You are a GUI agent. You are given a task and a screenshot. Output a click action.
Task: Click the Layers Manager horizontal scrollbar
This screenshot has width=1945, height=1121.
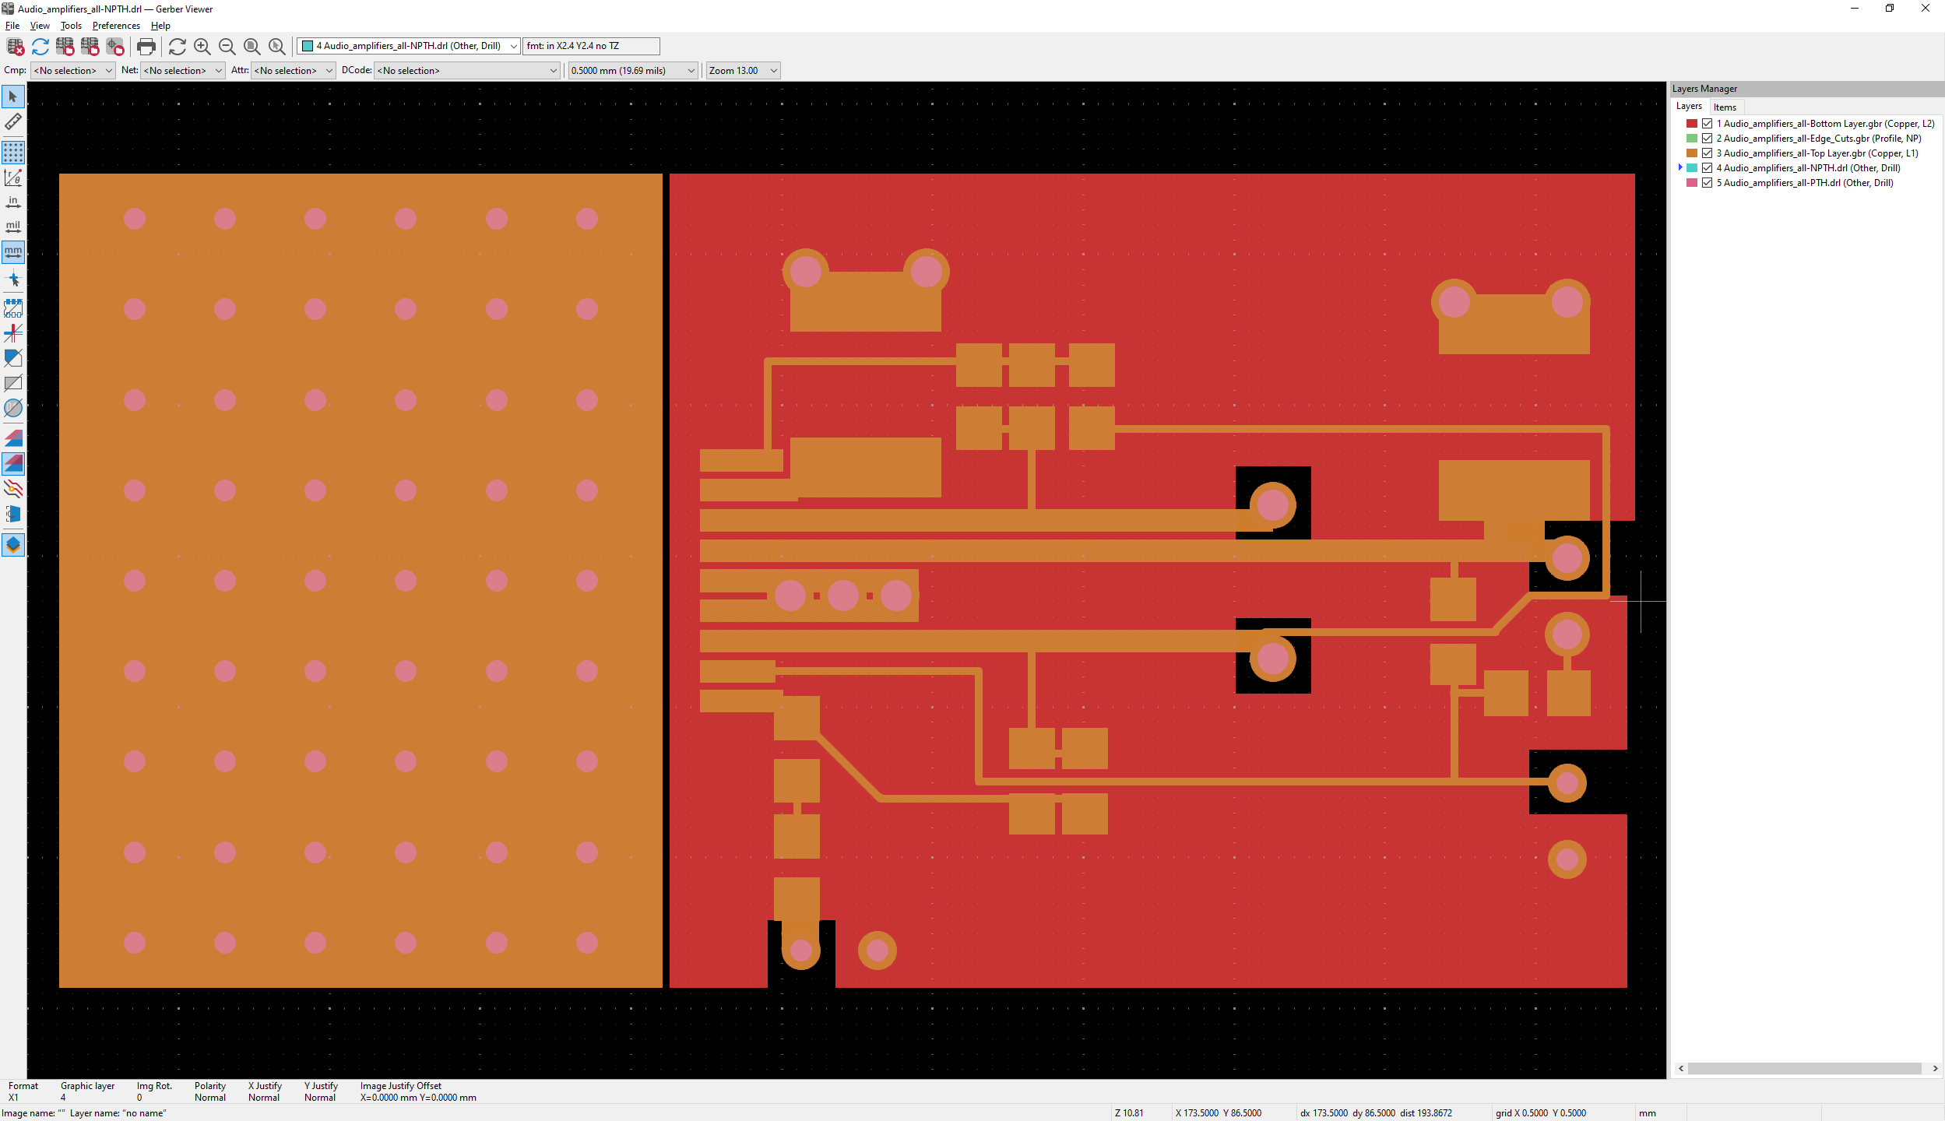(x=1806, y=1069)
